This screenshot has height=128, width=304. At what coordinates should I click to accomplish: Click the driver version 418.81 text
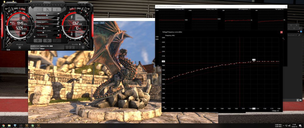coord(43,49)
